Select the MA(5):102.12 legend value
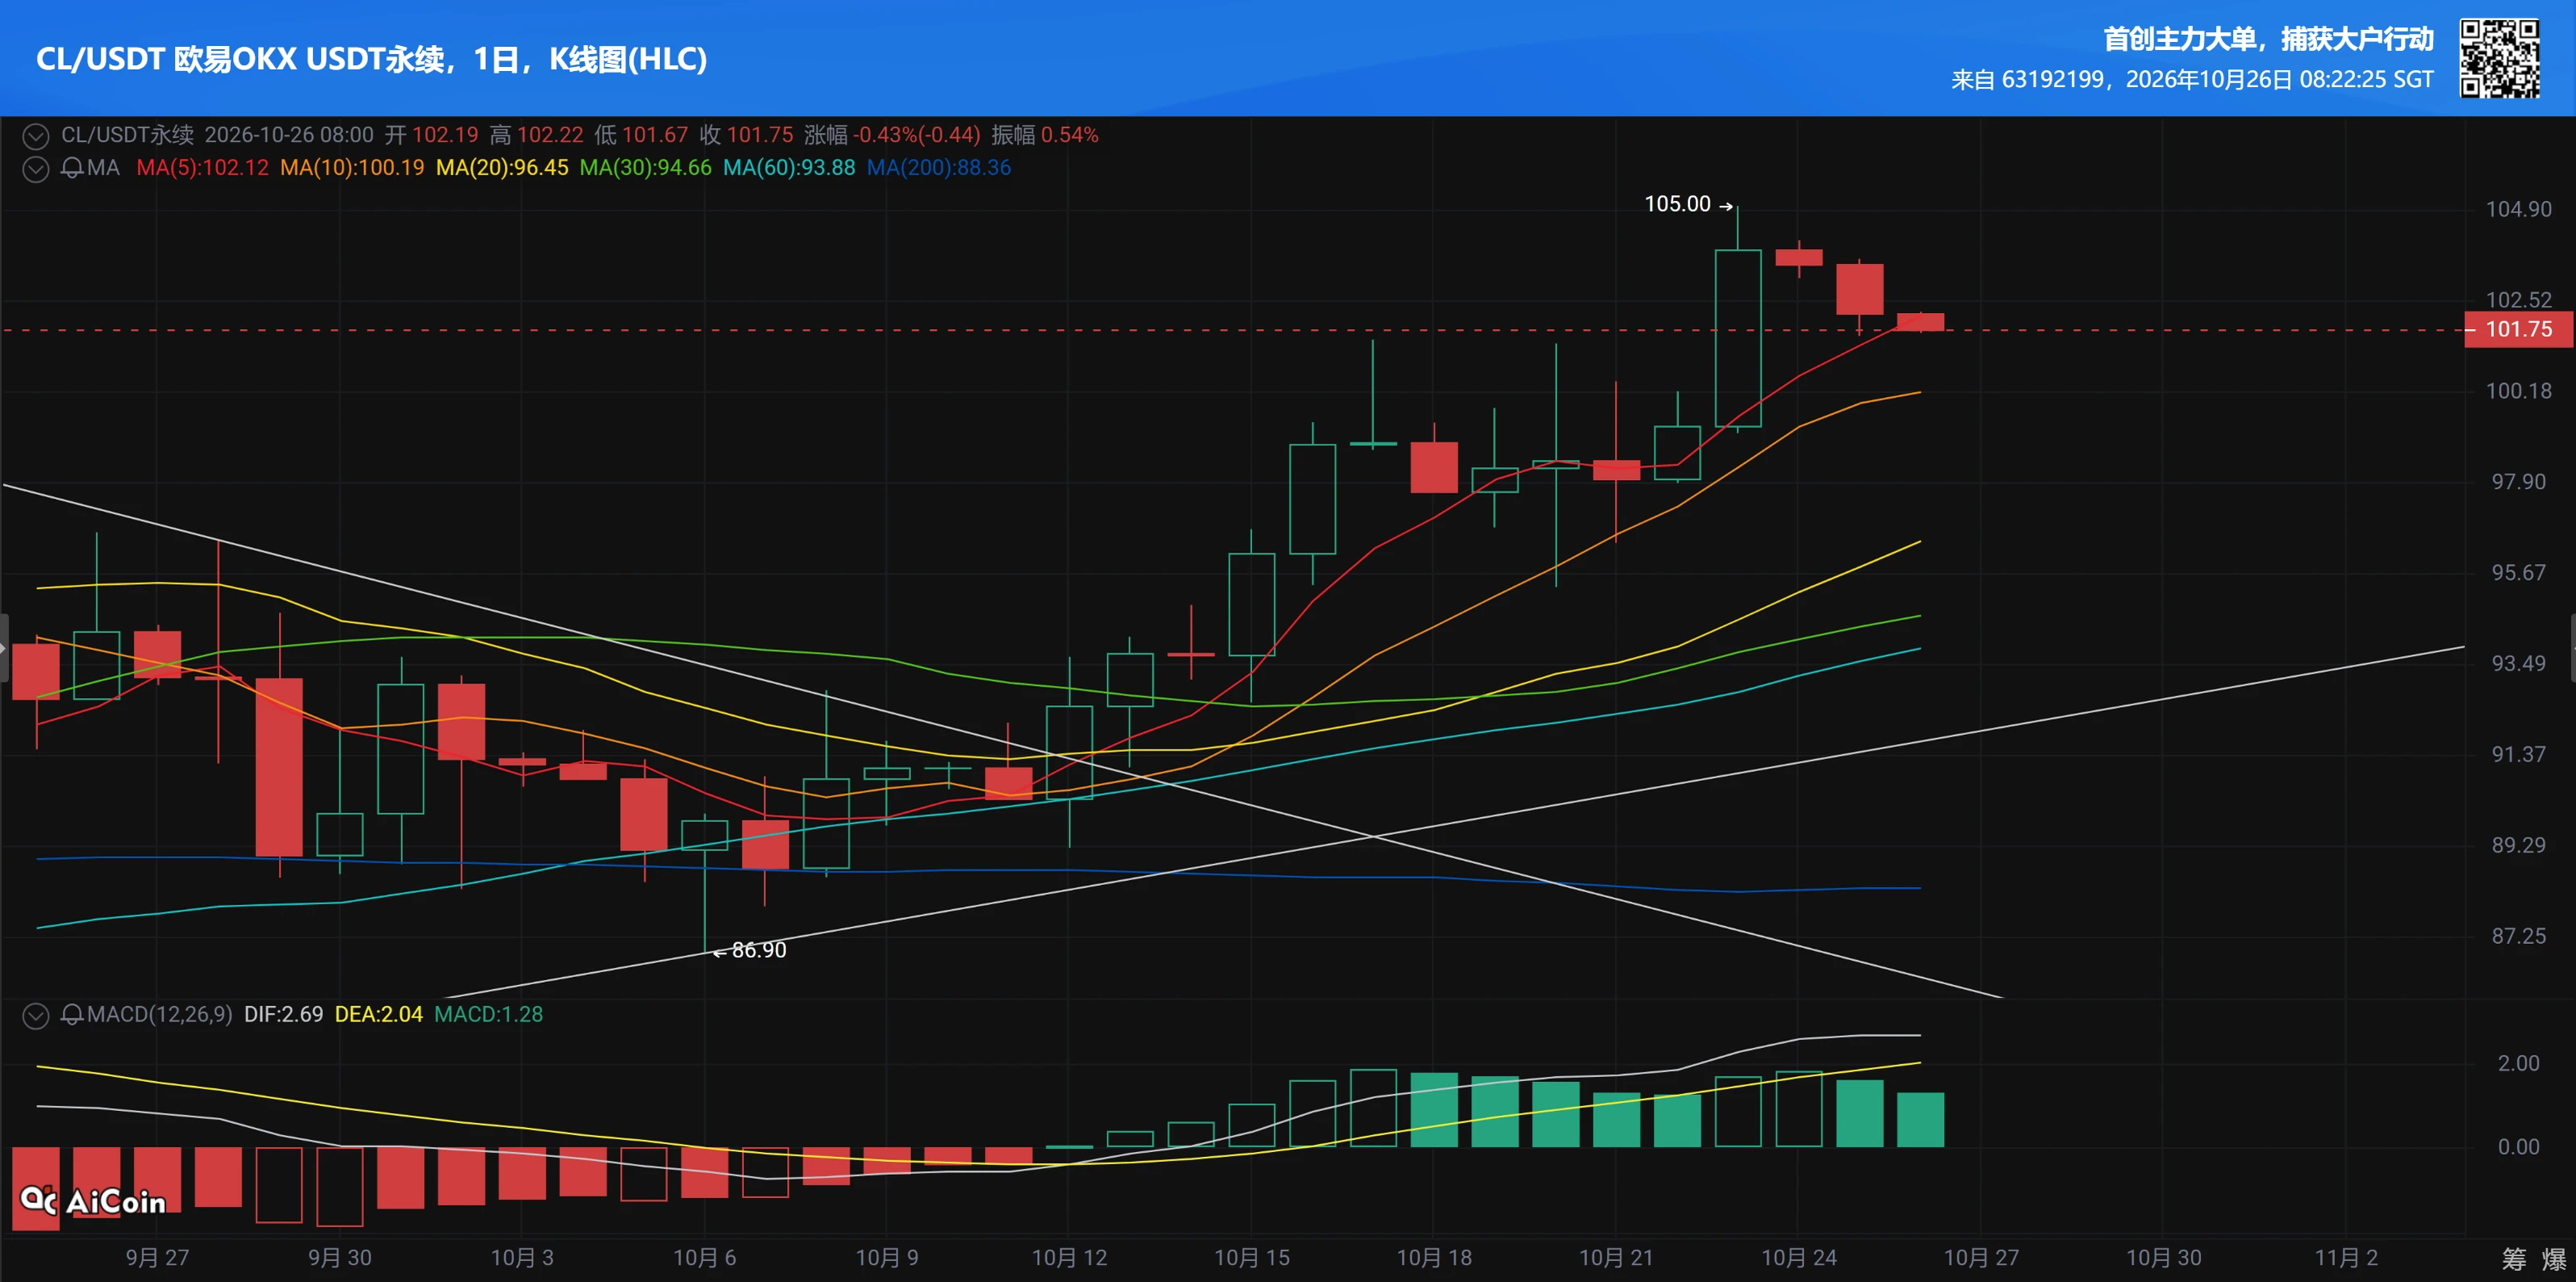The height and width of the screenshot is (1282, 2576). (x=202, y=168)
